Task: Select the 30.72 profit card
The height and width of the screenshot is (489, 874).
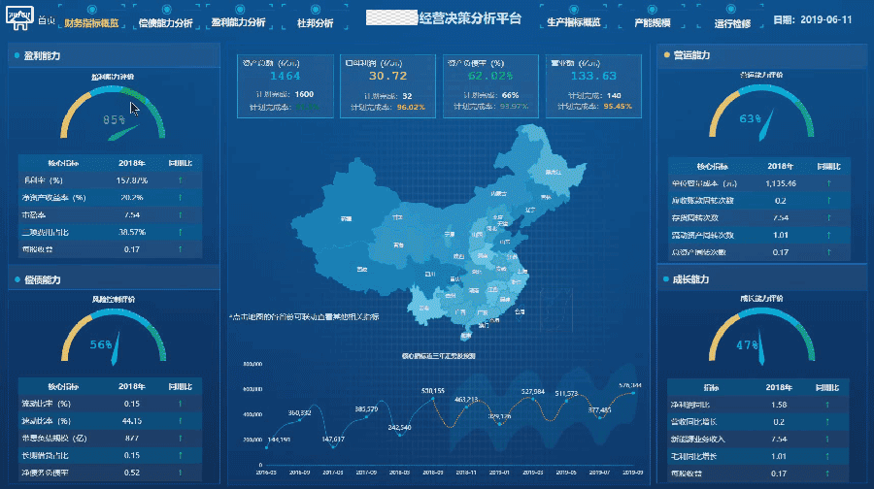Action: (387, 85)
